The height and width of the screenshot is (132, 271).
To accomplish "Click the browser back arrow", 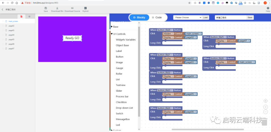I will click(3, 3).
